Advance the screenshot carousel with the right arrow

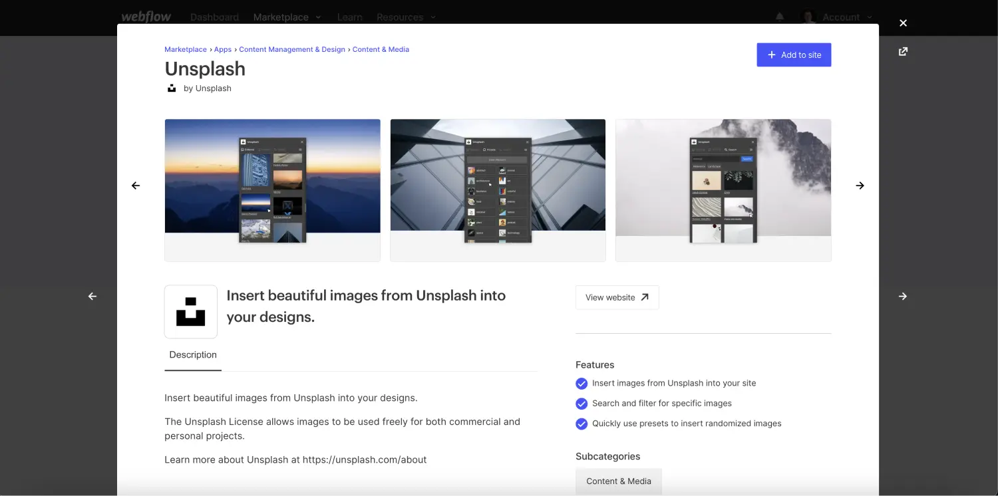click(860, 186)
